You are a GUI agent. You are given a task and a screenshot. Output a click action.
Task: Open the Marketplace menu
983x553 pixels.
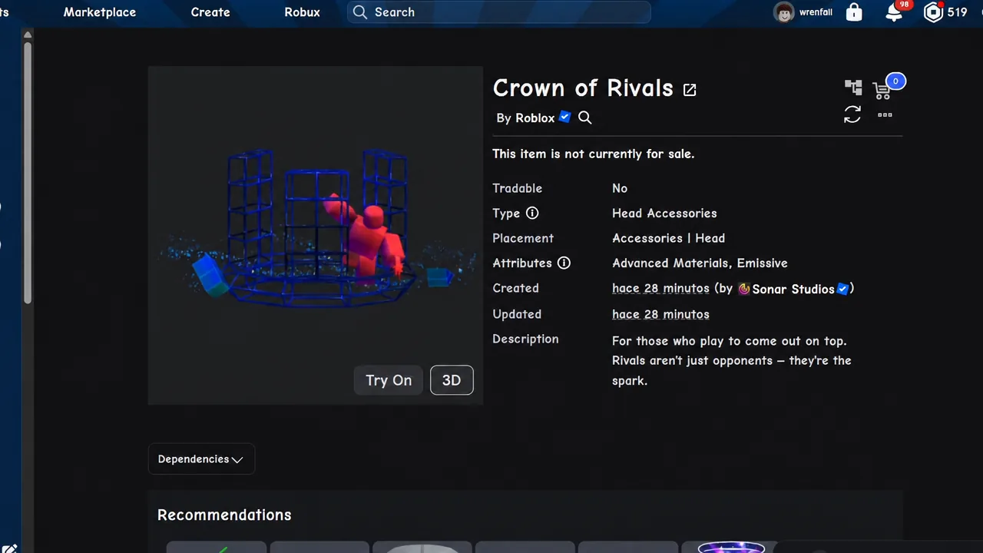click(100, 12)
